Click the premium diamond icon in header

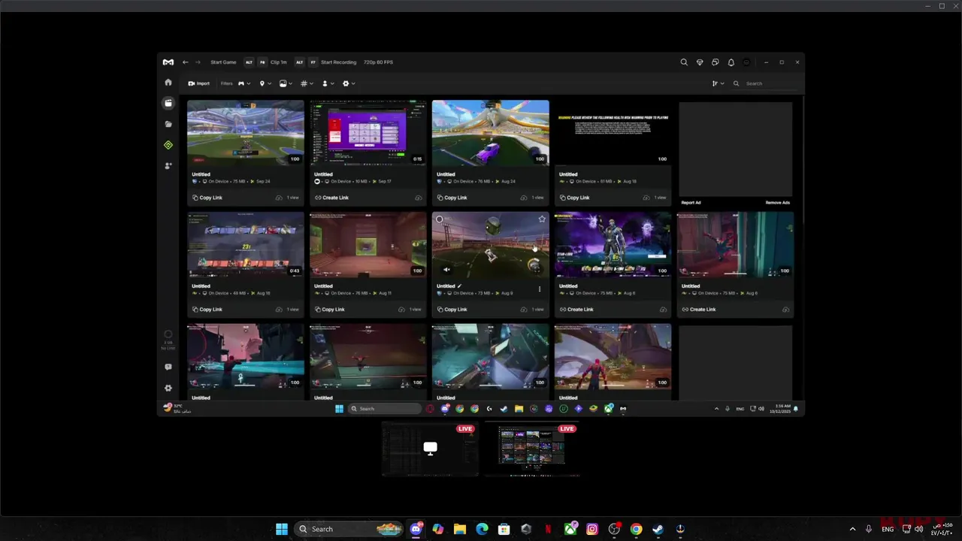coord(700,62)
